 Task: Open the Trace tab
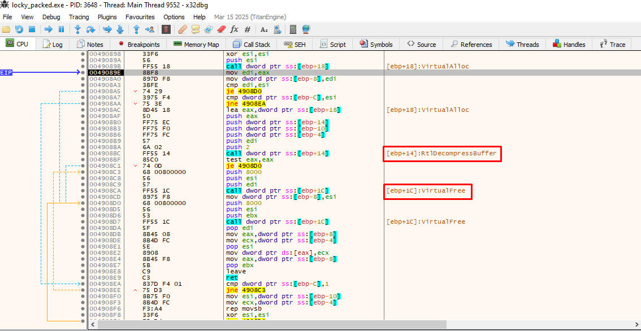tap(612, 45)
